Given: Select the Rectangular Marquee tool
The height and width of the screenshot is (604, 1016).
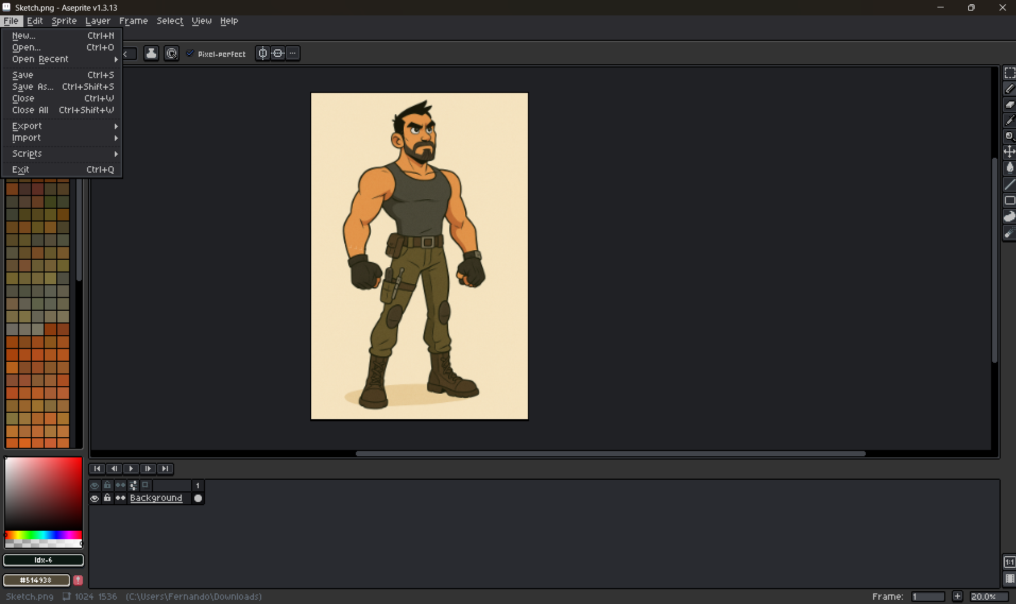Looking at the screenshot, I should click(1009, 73).
